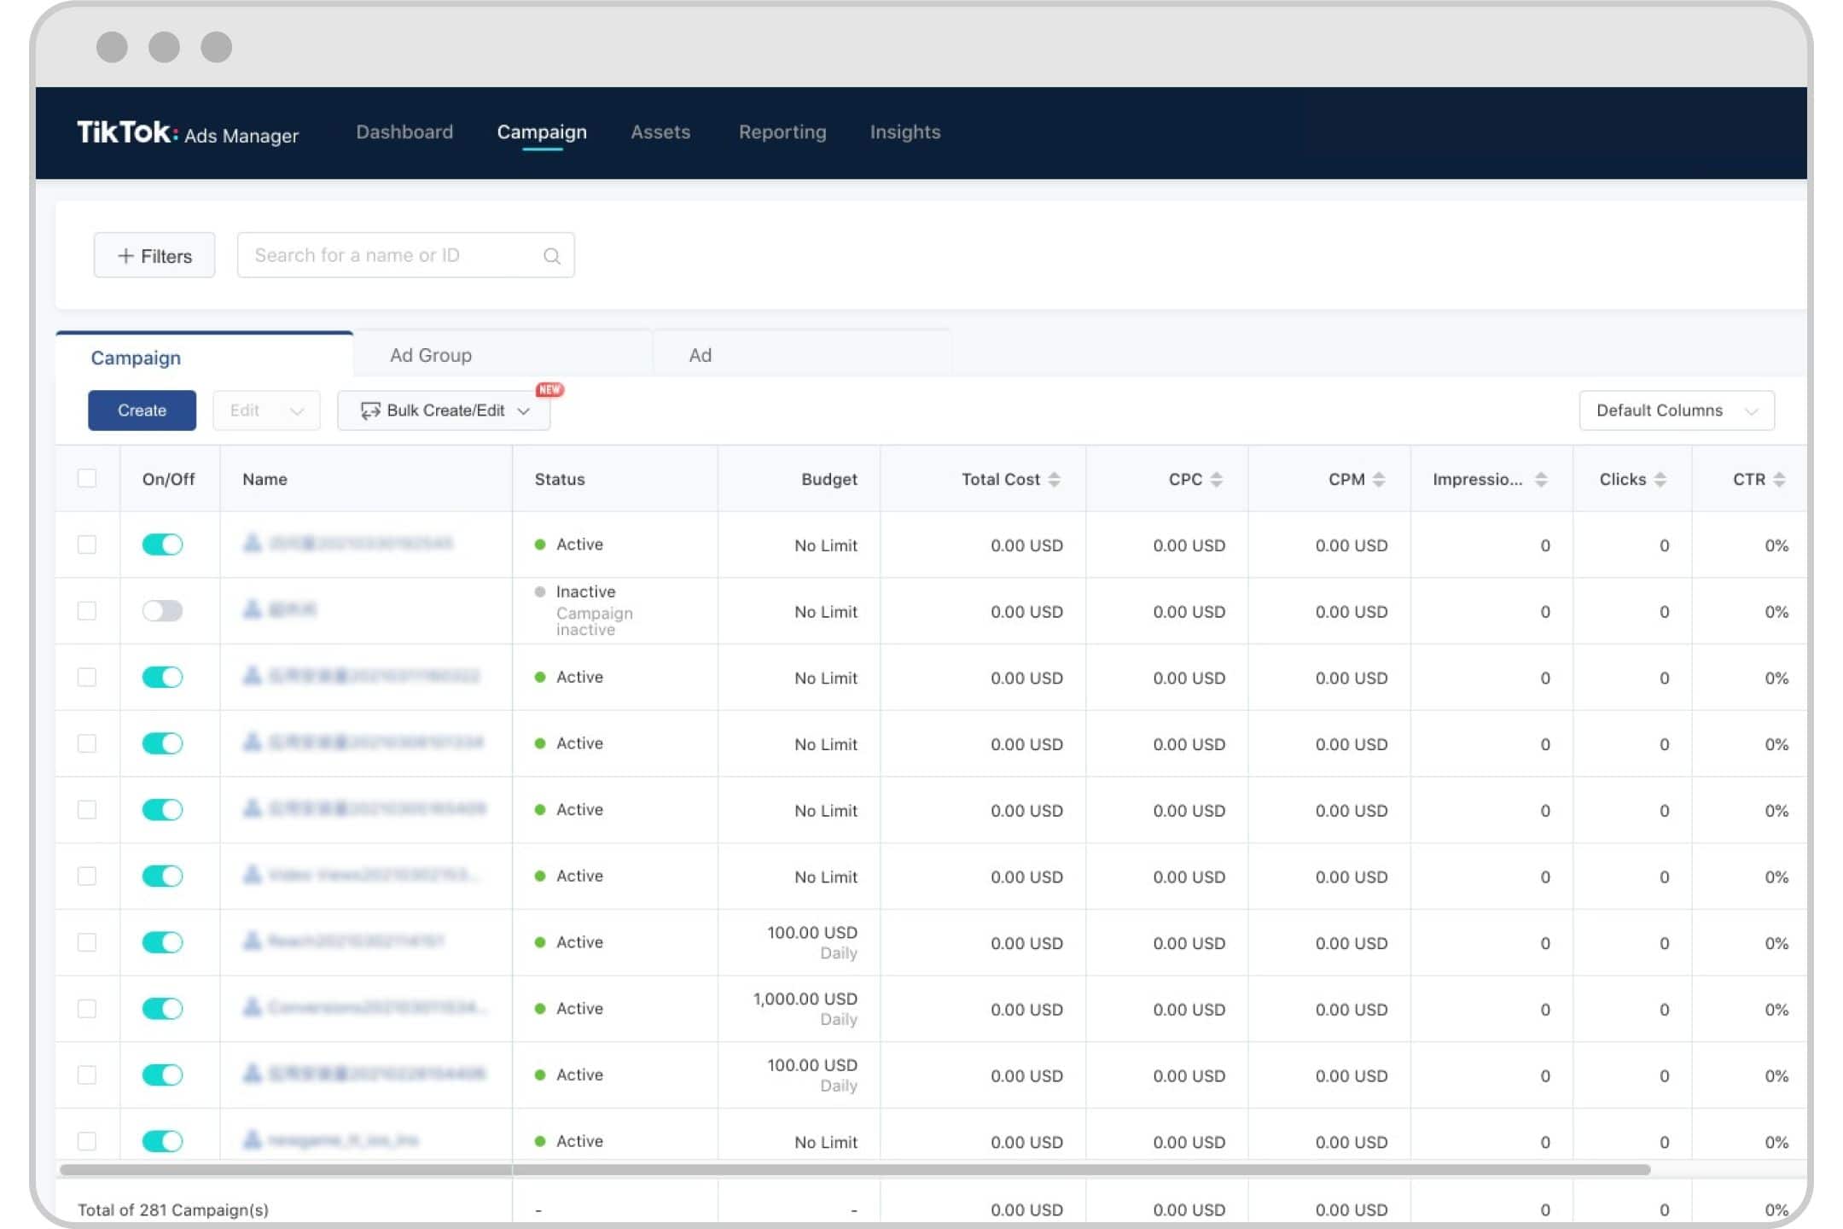Check the select-all header checkbox
Screen dimensions: 1843x1229
tap(87, 478)
